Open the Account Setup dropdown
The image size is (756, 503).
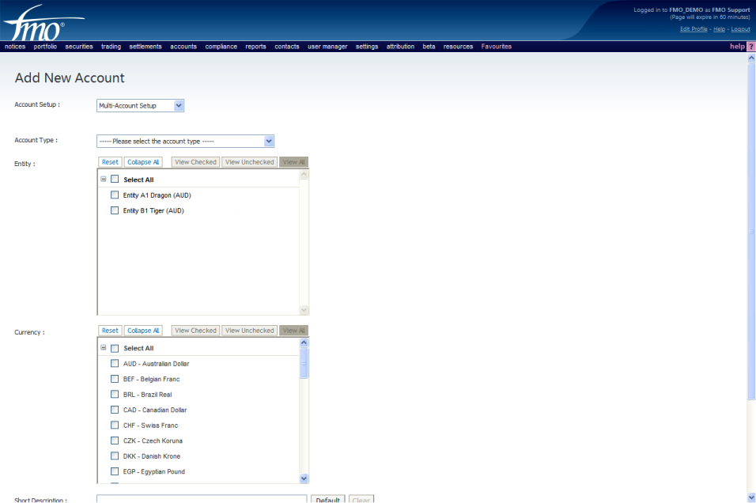(140, 105)
